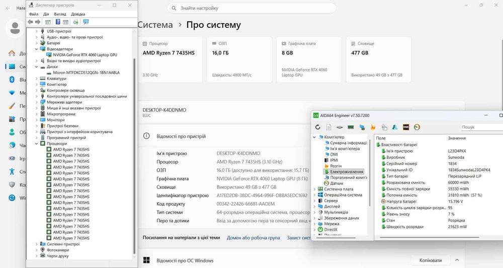Open Accessibility figure icon in Settings sidebar

(x=12, y=171)
